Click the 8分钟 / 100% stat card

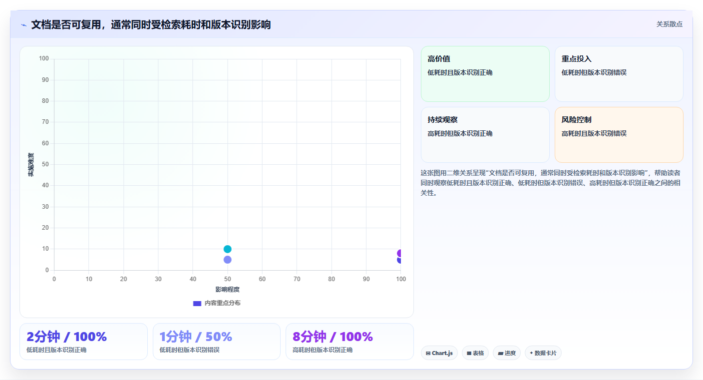[350, 342]
